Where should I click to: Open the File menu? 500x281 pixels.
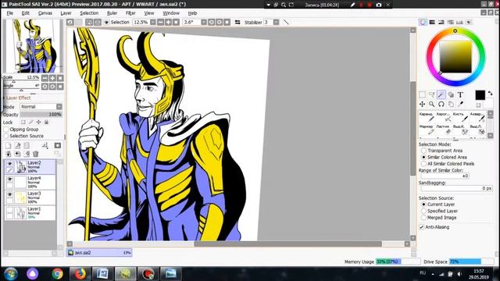(x=10, y=13)
